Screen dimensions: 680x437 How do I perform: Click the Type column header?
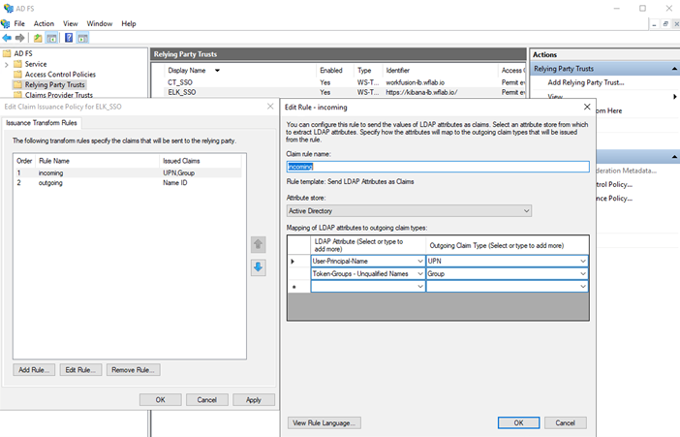(364, 71)
